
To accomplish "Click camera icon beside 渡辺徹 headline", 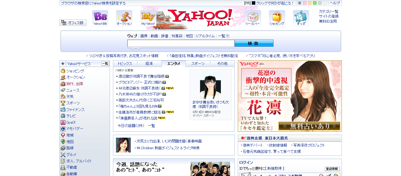I will (167, 76).
